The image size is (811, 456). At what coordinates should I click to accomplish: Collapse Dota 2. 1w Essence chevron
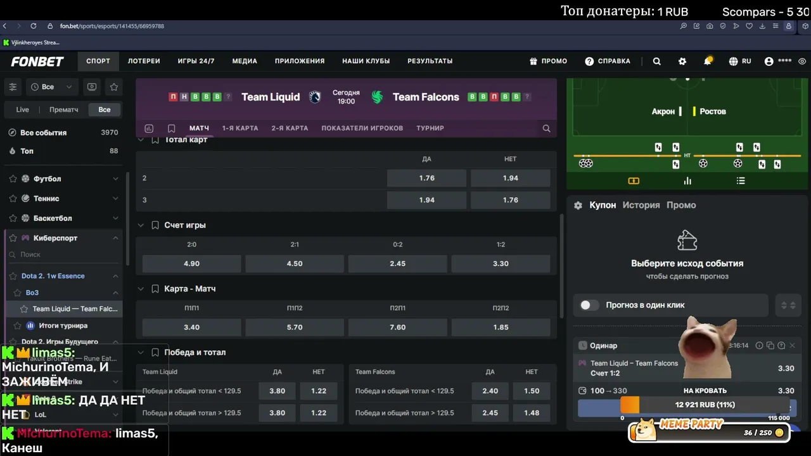point(115,276)
